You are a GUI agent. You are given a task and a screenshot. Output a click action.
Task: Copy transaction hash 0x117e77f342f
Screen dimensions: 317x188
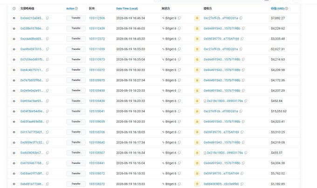pos(48,132)
